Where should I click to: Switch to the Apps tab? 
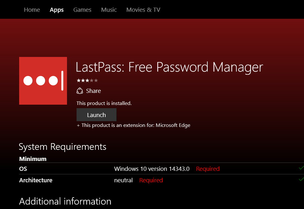pos(57,10)
